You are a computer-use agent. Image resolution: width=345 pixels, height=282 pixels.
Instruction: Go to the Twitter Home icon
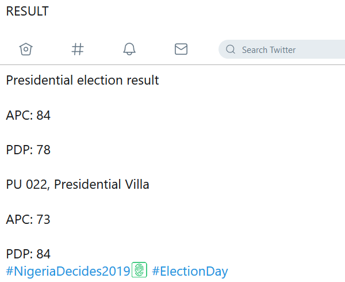tap(26, 49)
